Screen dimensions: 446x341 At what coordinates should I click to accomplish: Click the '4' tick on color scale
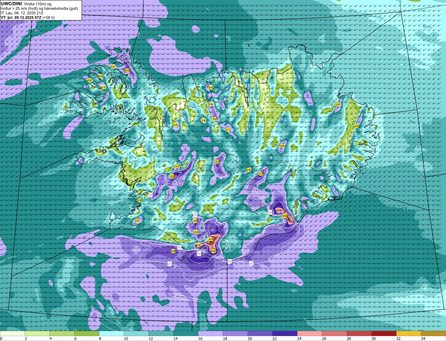(50, 339)
